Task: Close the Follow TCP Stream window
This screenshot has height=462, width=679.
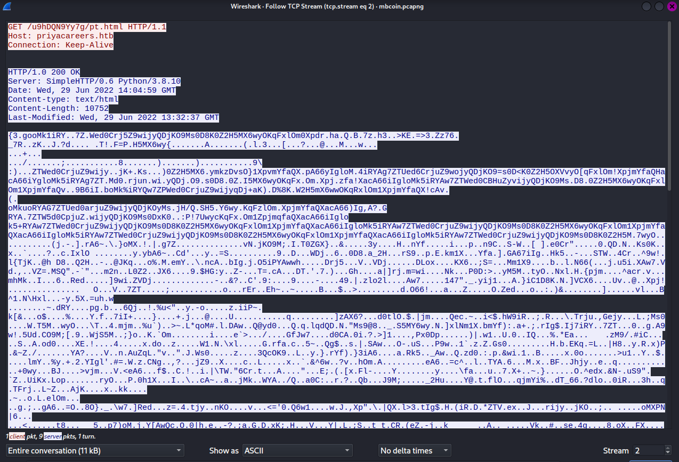Action: pos(672,6)
